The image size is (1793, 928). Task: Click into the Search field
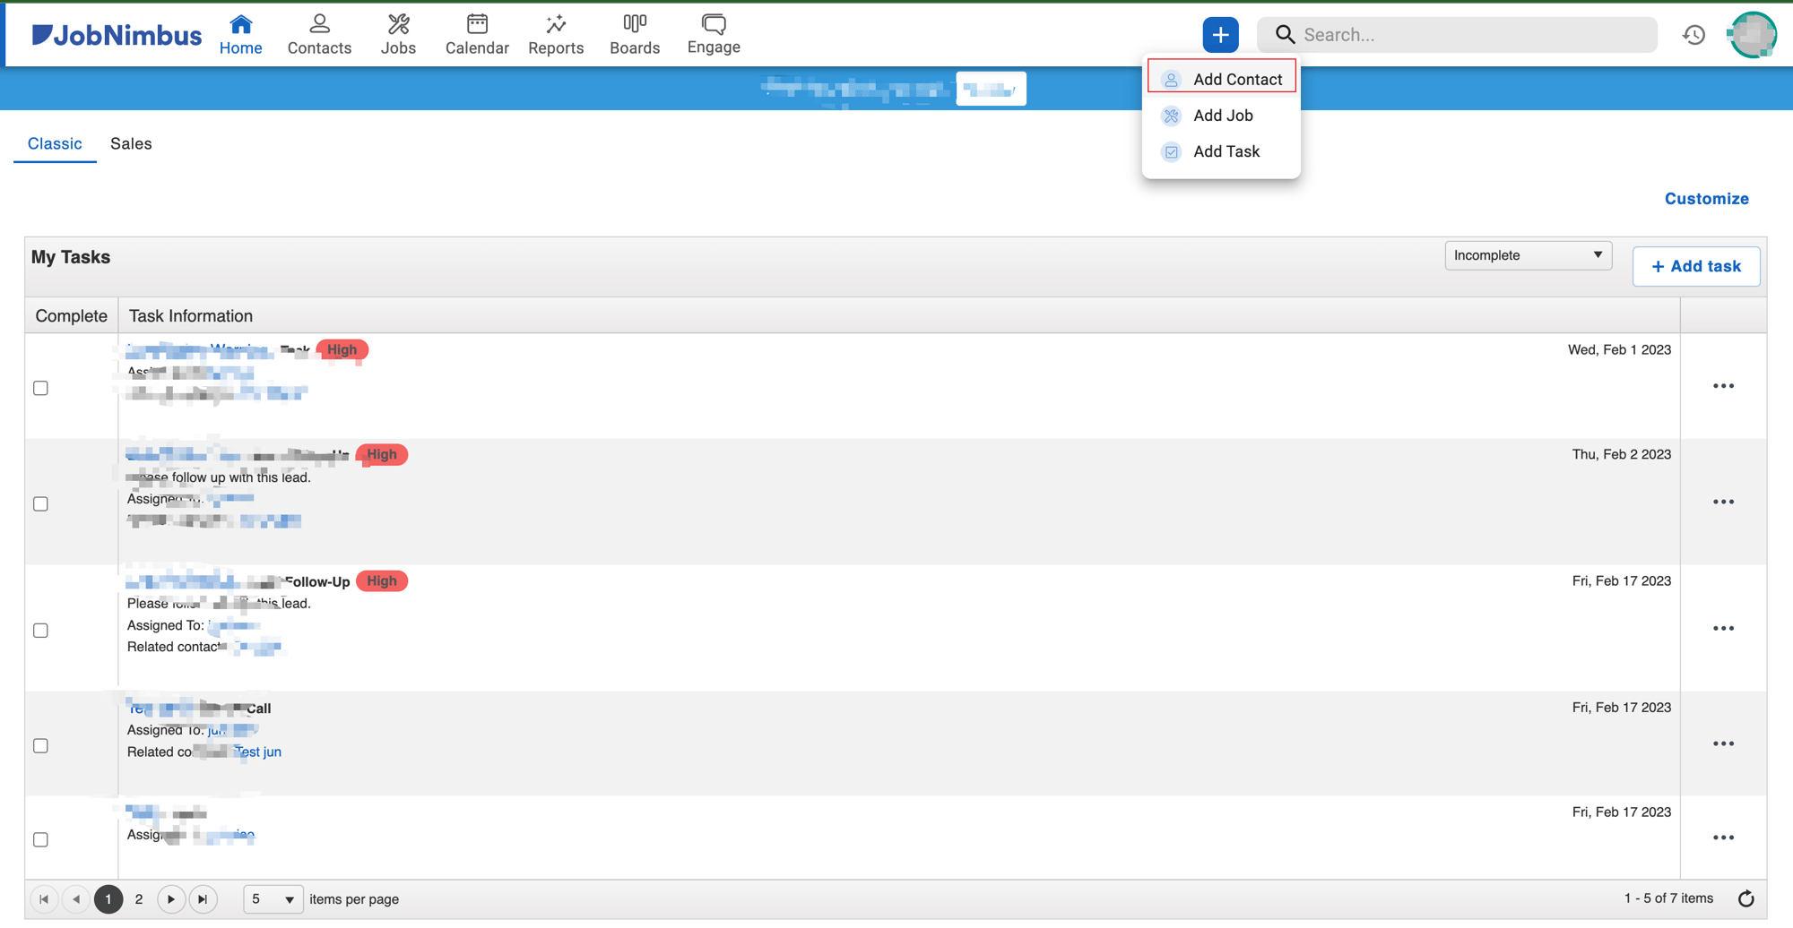point(1470,35)
